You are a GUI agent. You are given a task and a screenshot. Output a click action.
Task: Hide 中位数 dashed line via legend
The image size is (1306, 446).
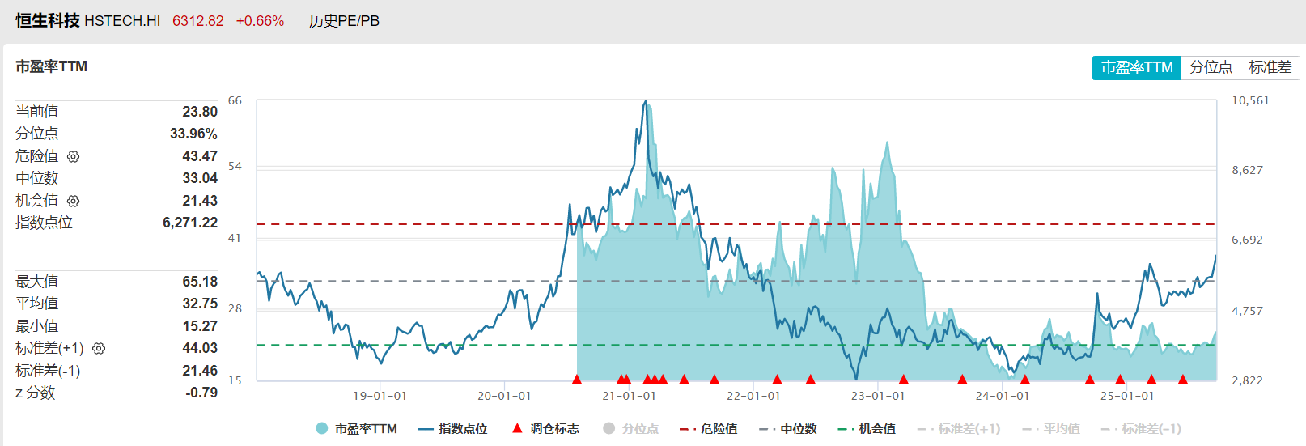(x=788, y=429)
